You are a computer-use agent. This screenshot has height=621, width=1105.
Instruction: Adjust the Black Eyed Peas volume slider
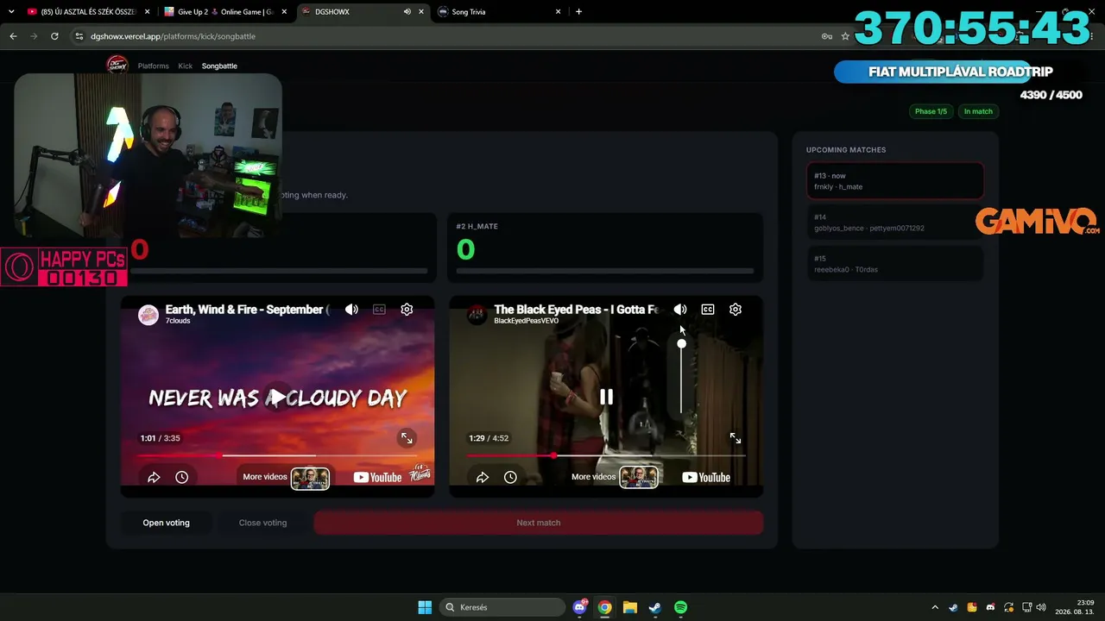(x=681, y=378)
